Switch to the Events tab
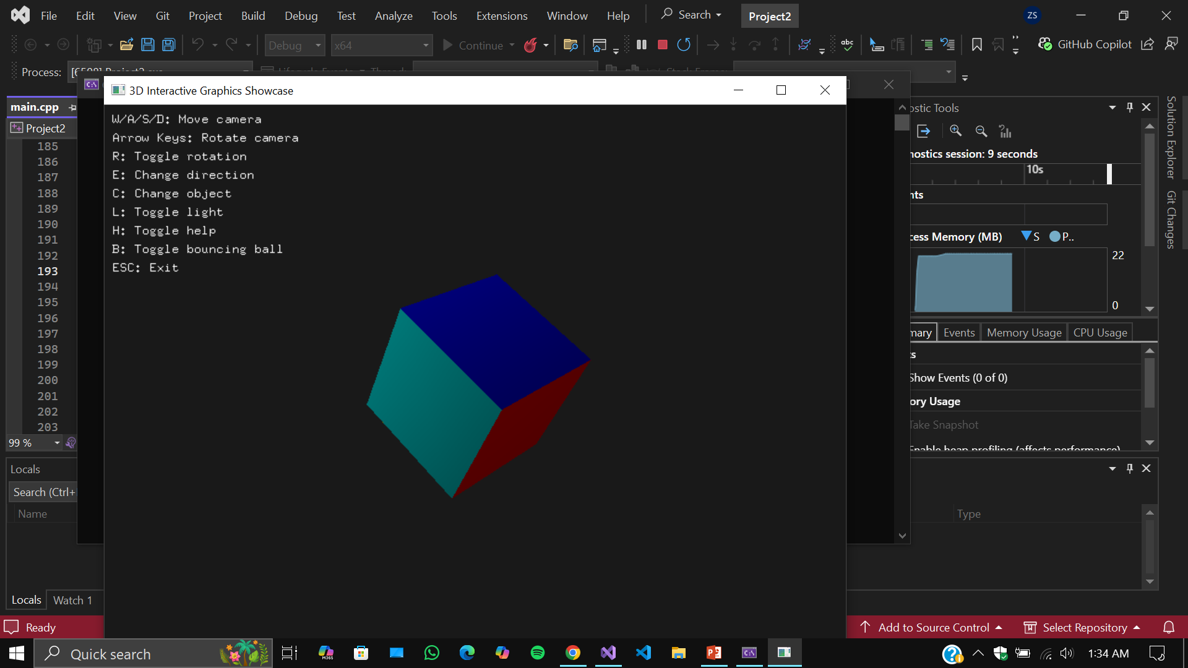The height and width of the screenshot is (668, 1188). tap(959, 332)
